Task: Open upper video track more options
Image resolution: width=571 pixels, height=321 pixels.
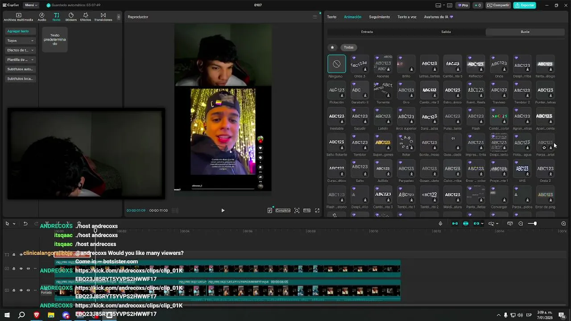Action: 36,268
